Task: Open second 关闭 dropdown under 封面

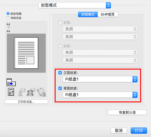Action: 100,37
